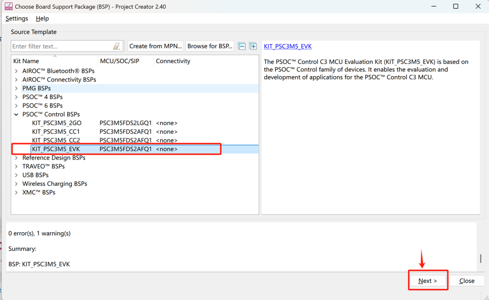Open the Help menu
489x300 pixels.
pos(42,18)
